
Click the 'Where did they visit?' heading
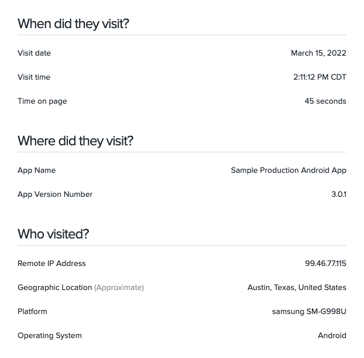[x=75, y=141]
